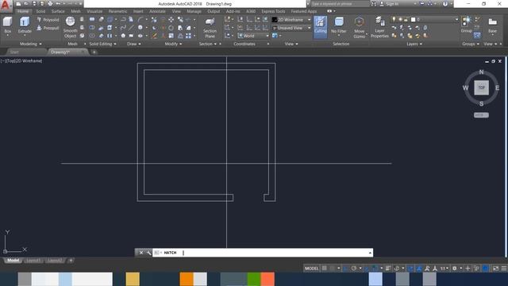Add a new layout with plus
508x286 pixels.
[71, 261]
